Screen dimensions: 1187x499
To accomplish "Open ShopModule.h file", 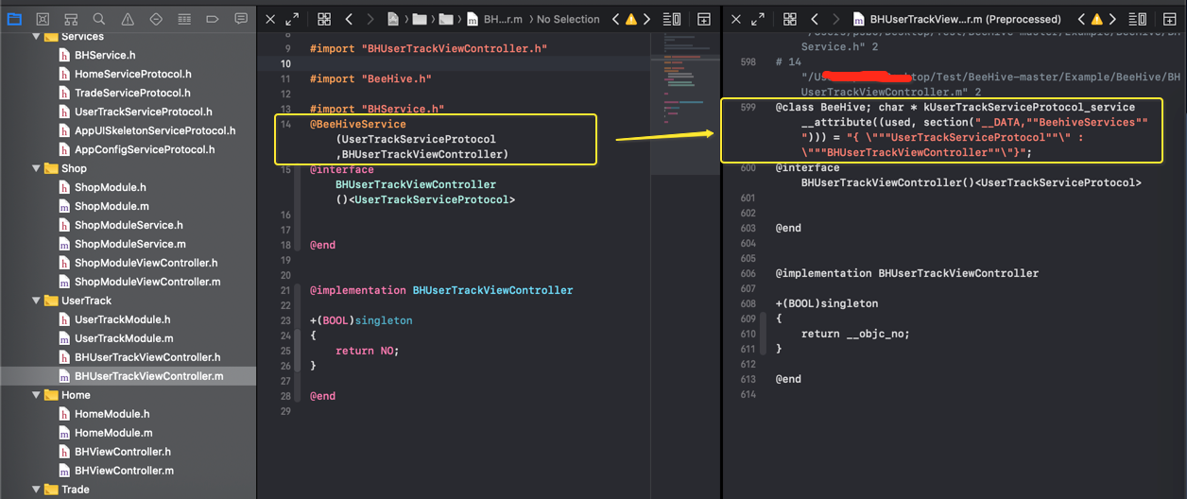I will (111, 187).
